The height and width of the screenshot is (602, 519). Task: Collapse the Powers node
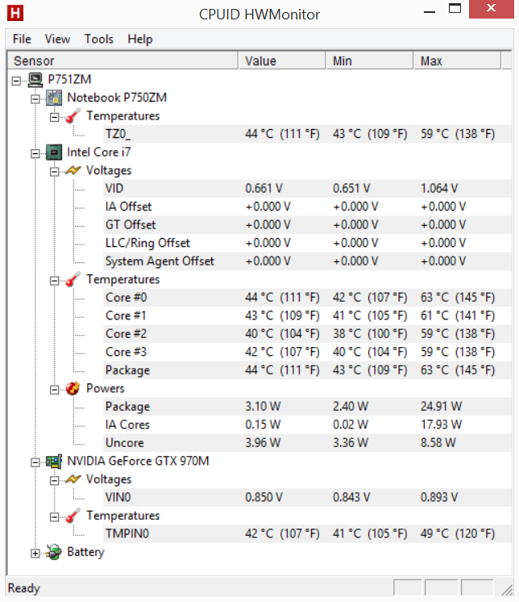coord(55,390)
